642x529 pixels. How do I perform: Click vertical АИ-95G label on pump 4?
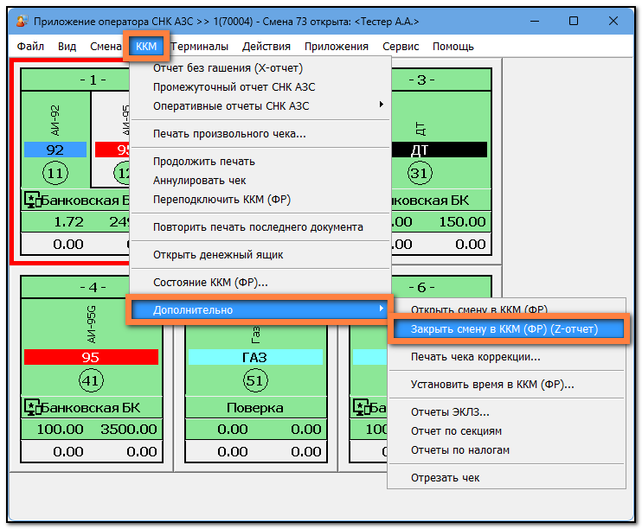coord(91,324)
